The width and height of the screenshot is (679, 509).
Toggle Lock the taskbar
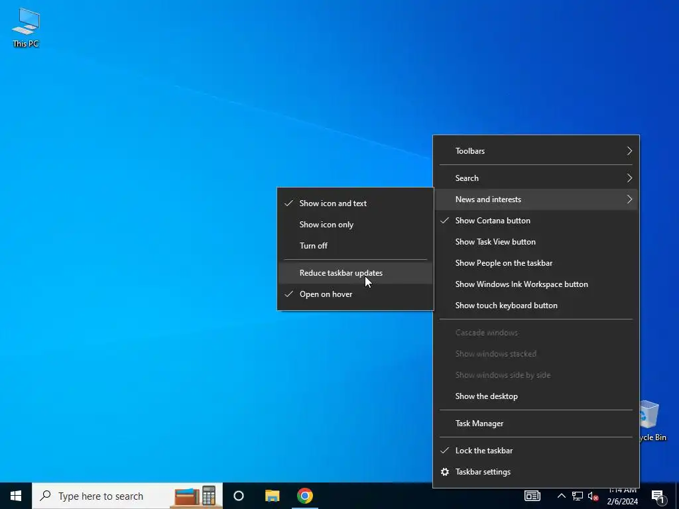pyautogui.click(x=536, y=450)
